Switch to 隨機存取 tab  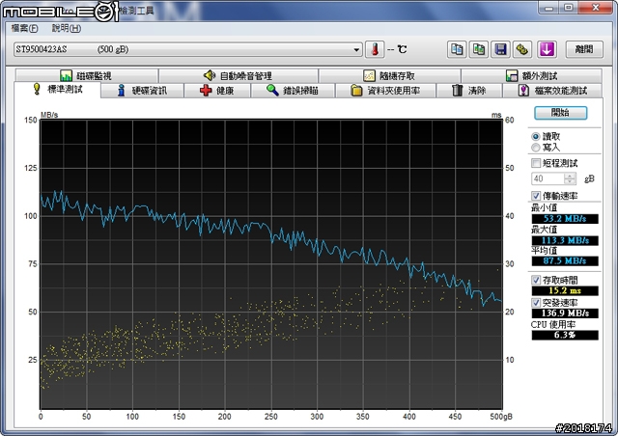390,75
